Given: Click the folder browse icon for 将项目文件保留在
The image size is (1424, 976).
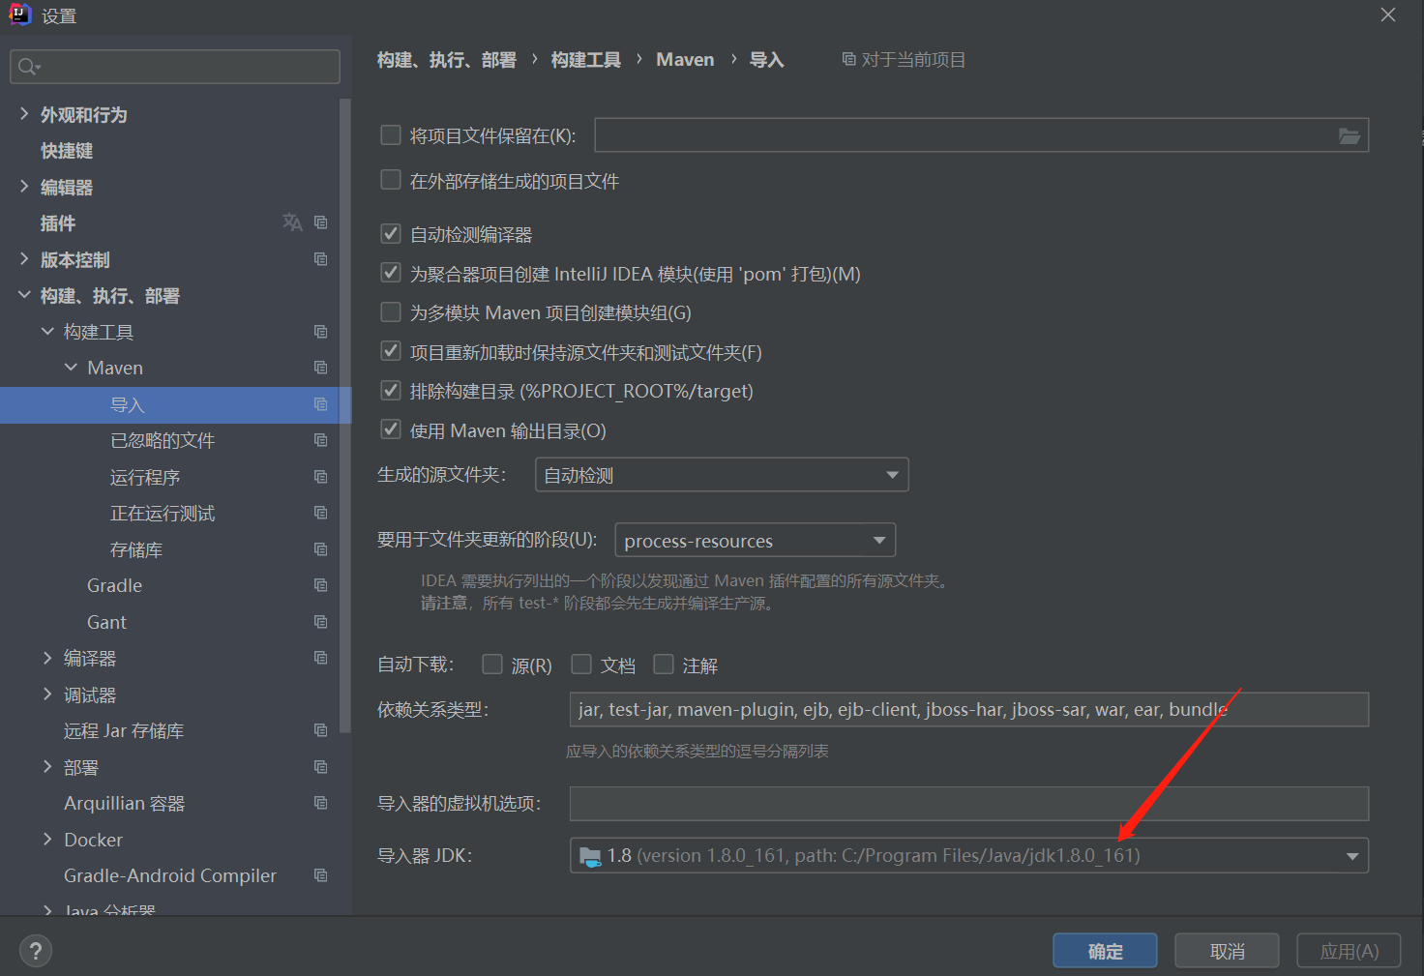Looking at the screenshot, I should (1350, 135).
